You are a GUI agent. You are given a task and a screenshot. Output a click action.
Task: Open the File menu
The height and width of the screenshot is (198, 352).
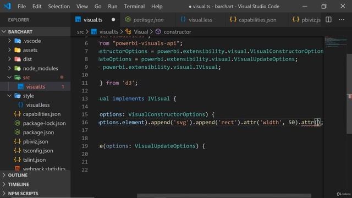[x=21, y=7]
